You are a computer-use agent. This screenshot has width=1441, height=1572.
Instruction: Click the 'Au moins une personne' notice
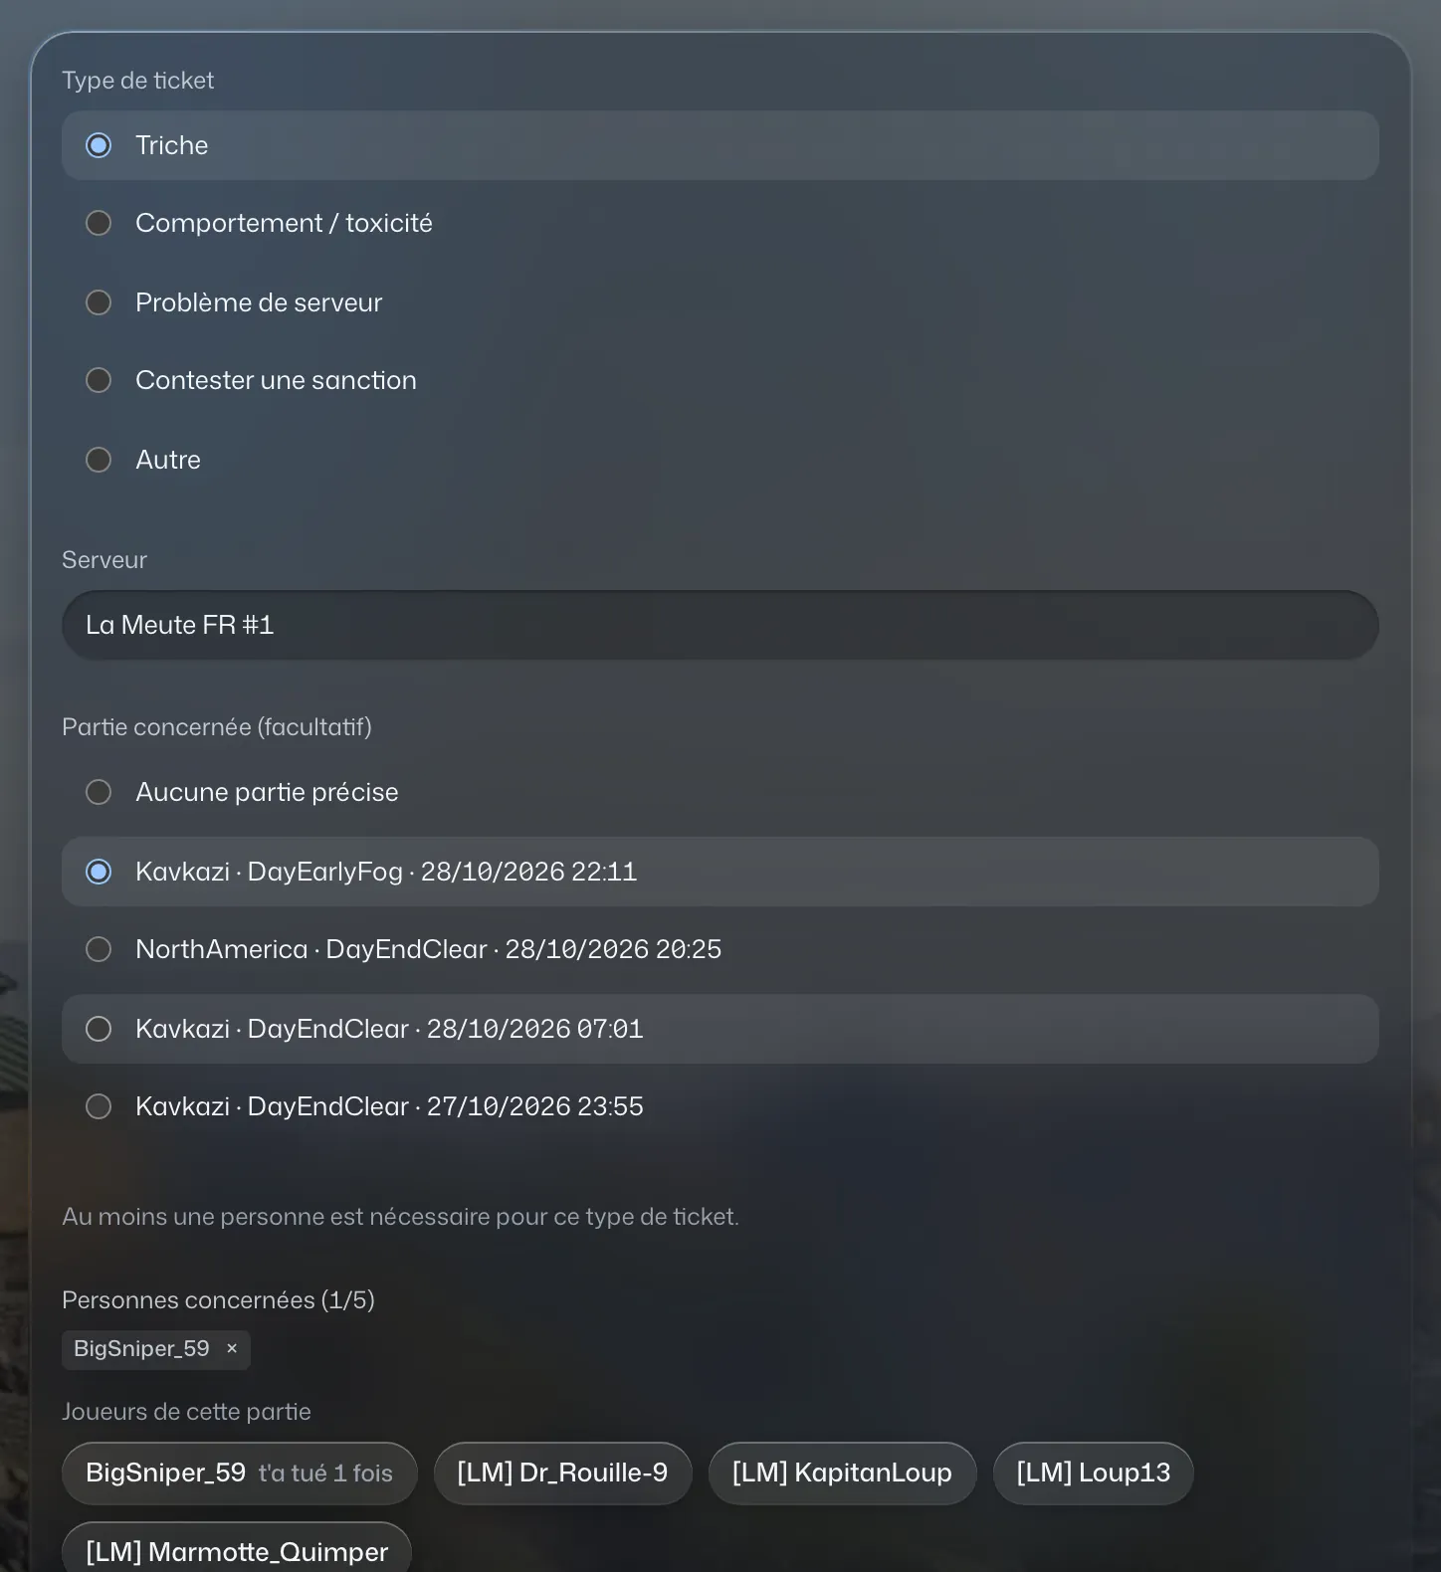[x=400, y=1217]
